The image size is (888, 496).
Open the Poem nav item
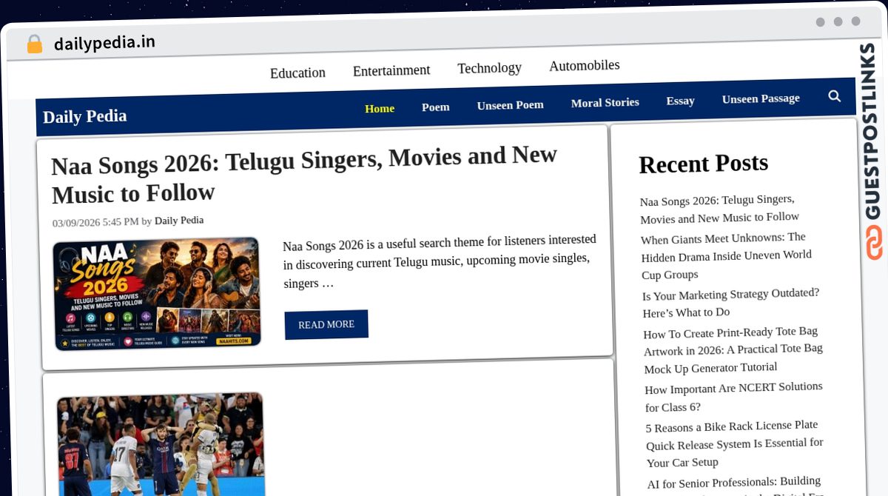pyautogui.click(x=436, y=107)
